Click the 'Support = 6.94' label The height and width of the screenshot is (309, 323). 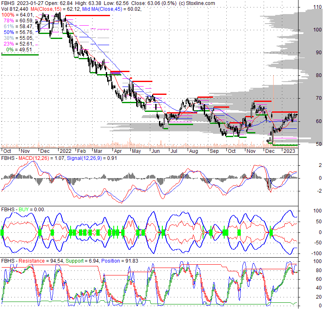[x=82, y=261]
